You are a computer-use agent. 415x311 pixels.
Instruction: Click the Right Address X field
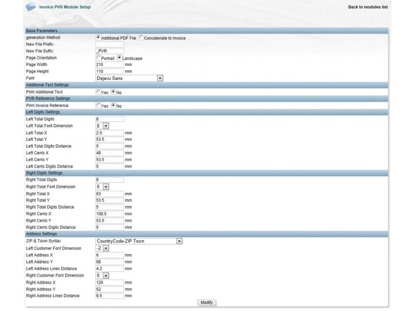tap(109, 283)
